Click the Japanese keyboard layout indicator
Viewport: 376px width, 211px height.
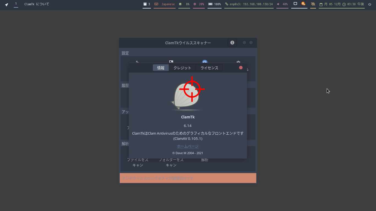(165, 4)
